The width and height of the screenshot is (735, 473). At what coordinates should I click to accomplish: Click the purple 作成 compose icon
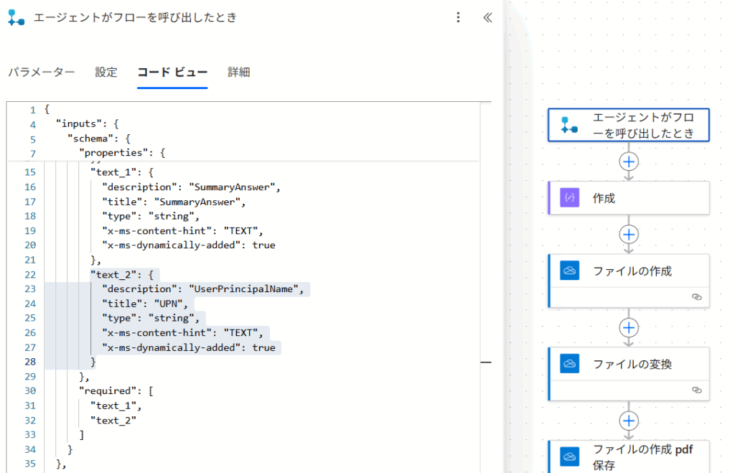pos(570,198)
